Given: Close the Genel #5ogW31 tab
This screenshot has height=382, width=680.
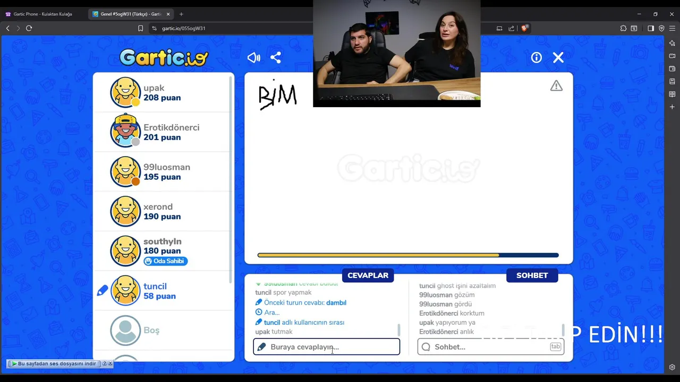Looking at the screenshot, I should point(168,14).
